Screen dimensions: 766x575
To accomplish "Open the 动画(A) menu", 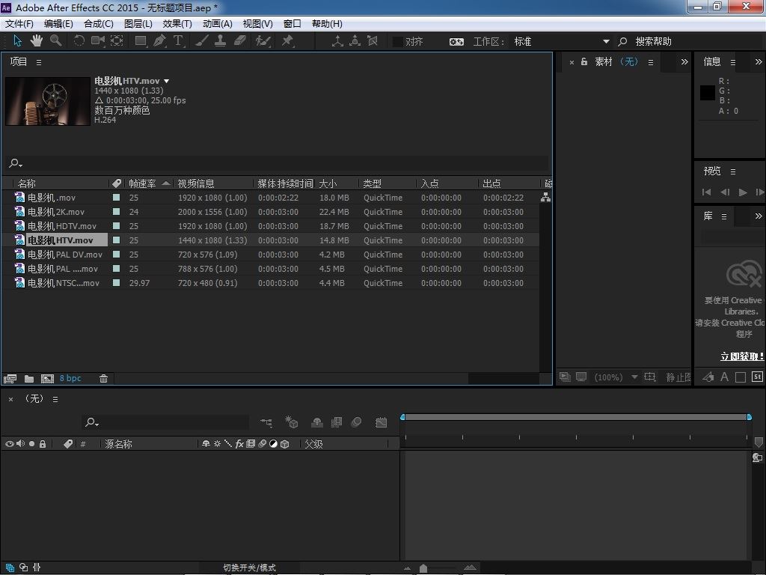I will pyautogui.click(x=218, y=24).
